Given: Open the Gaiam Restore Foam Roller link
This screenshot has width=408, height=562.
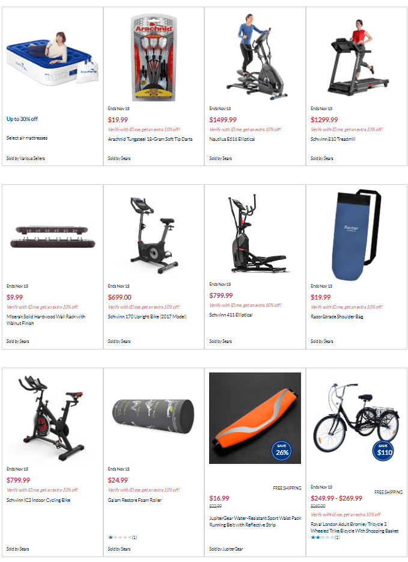Looking at the screenshot, I should click(135, 500).
